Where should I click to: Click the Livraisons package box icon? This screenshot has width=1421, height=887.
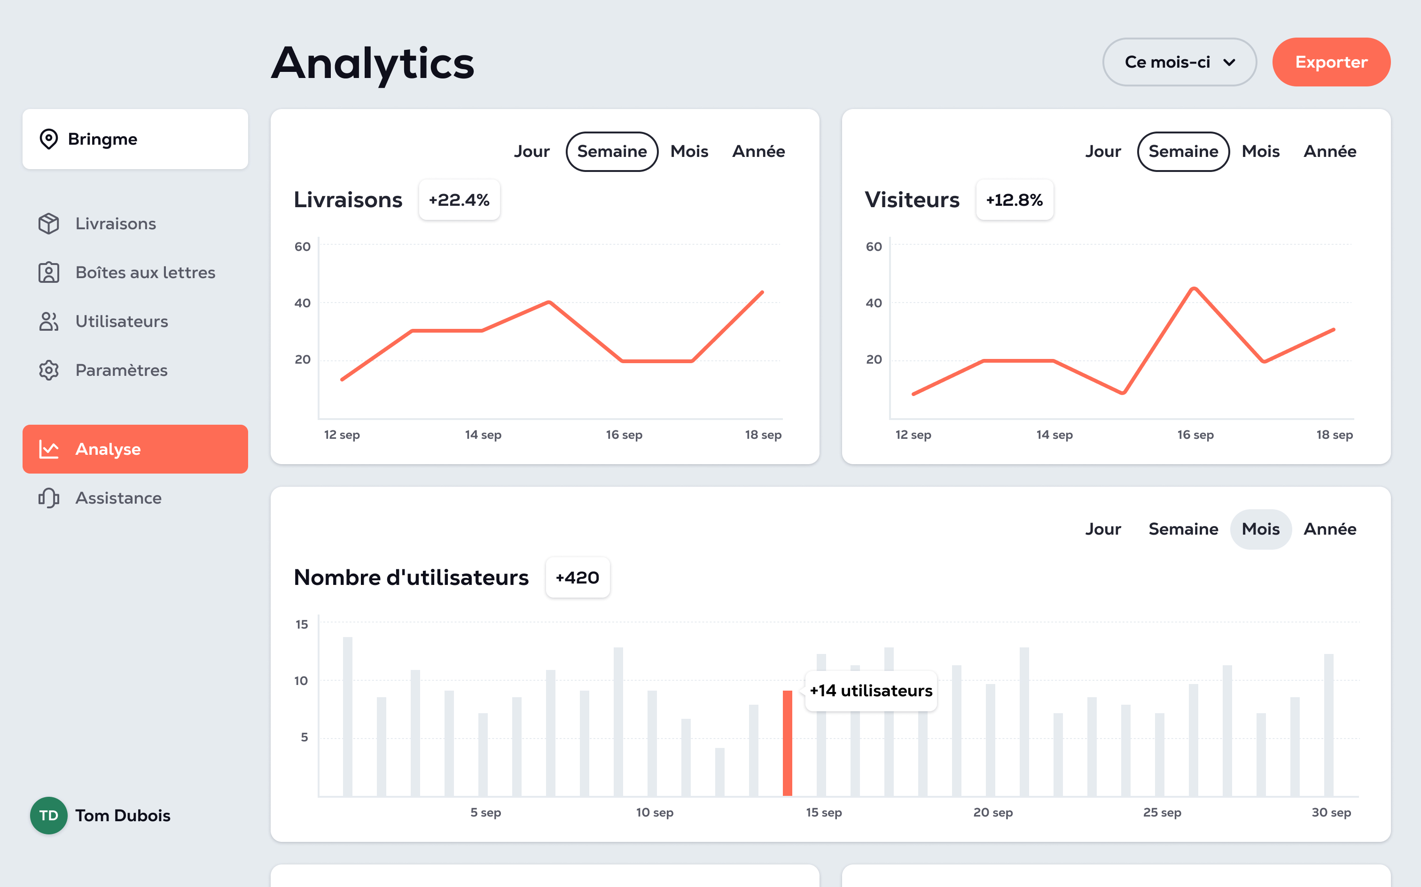coord(49,224)
